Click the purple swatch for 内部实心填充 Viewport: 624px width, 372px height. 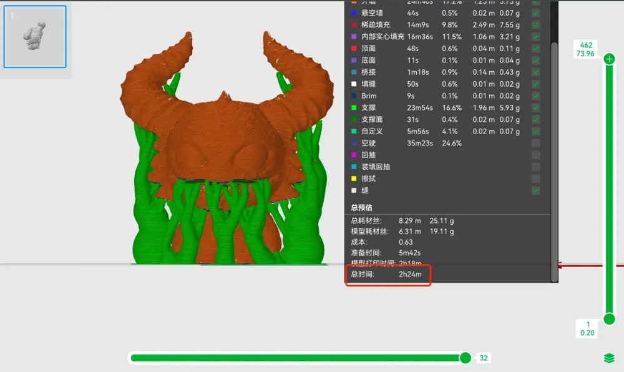click(354, 37)
